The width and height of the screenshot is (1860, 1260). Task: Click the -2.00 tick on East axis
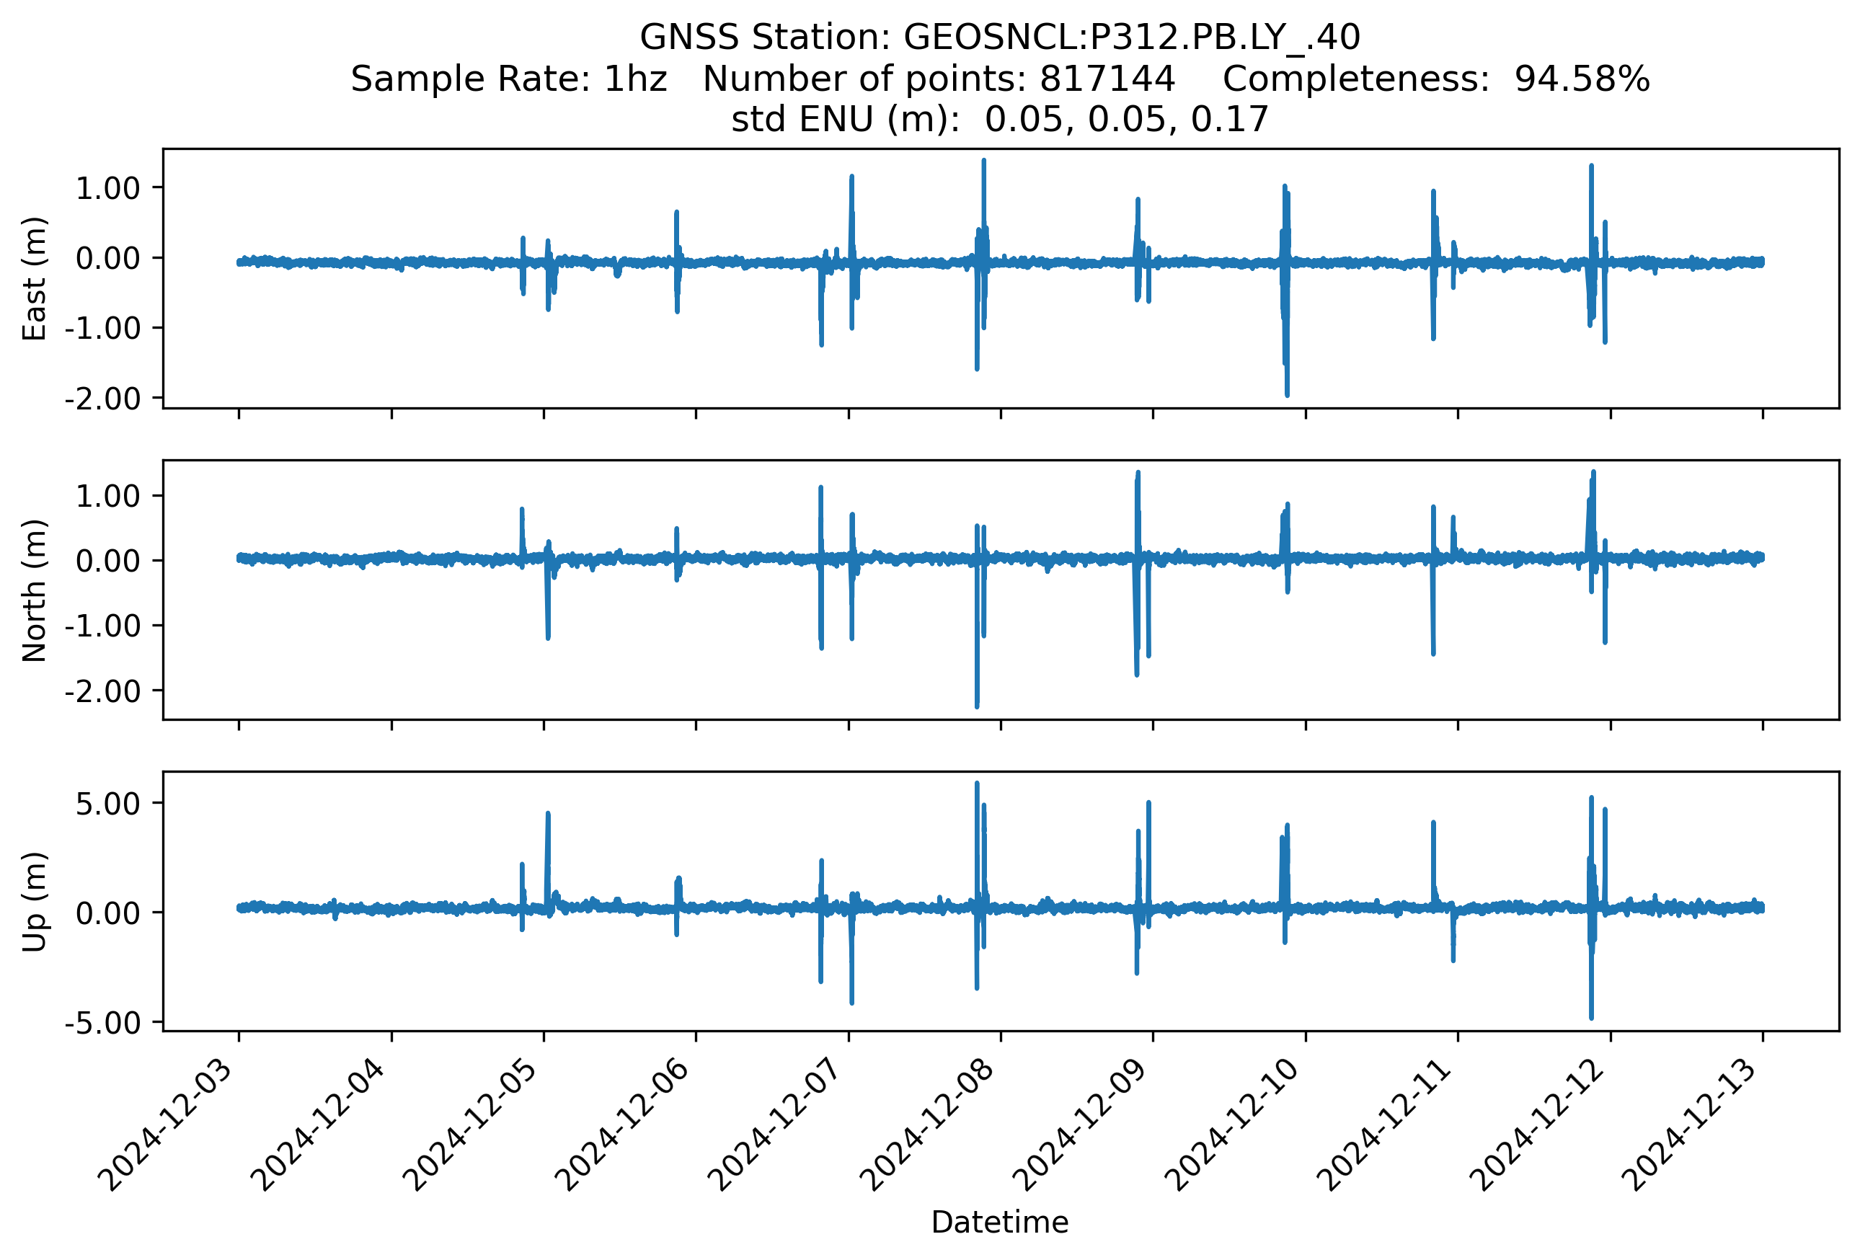coord(102,399)
